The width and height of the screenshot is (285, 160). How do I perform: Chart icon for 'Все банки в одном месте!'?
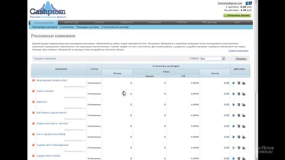(244, 116)
